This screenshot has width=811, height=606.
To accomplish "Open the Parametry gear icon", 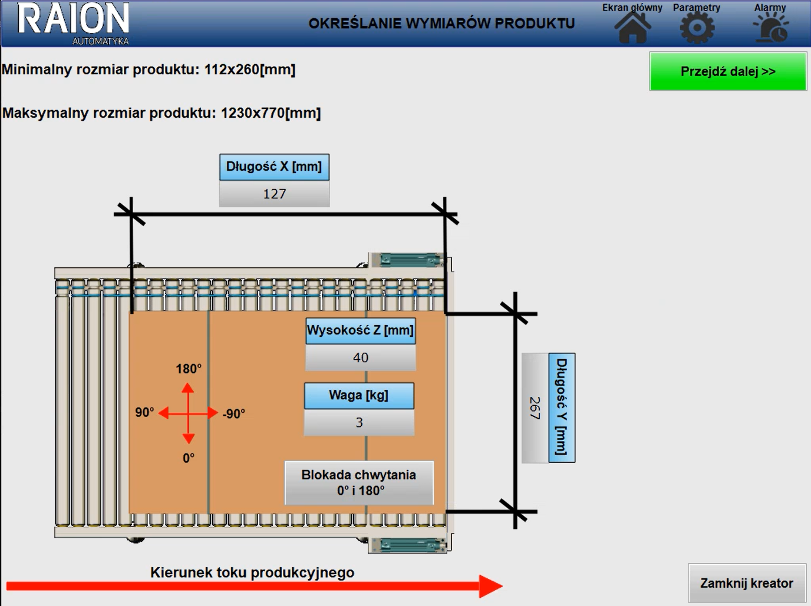I will pyautogui.click(x=697, y=28).
